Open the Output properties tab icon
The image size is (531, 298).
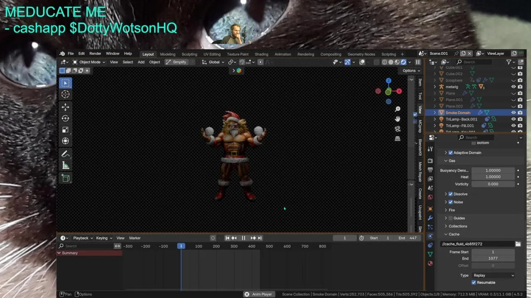tap(430, 170)
